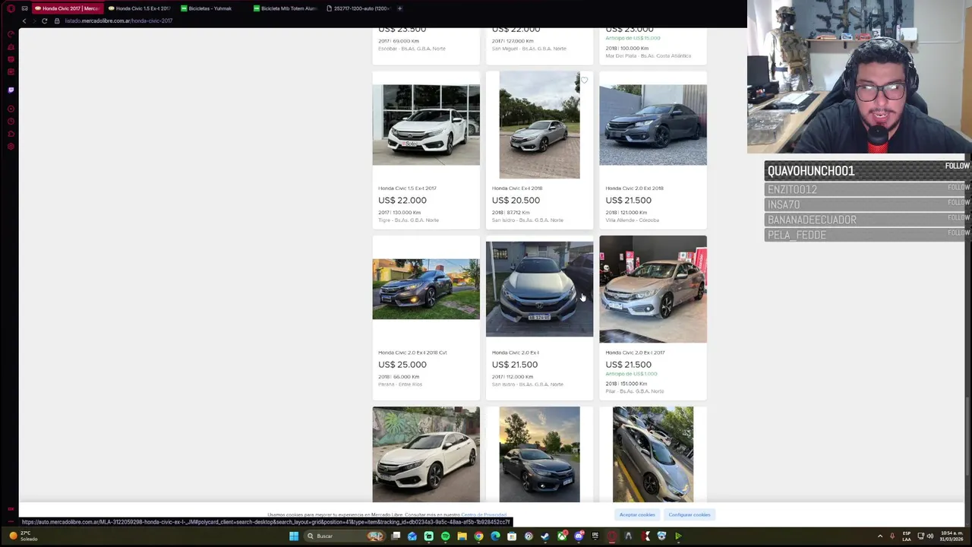Open Opera GX from taskbar

click(611, 536)
